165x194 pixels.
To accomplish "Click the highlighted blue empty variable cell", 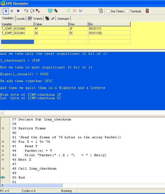I will pyautogui.click(x=17, y=42).
